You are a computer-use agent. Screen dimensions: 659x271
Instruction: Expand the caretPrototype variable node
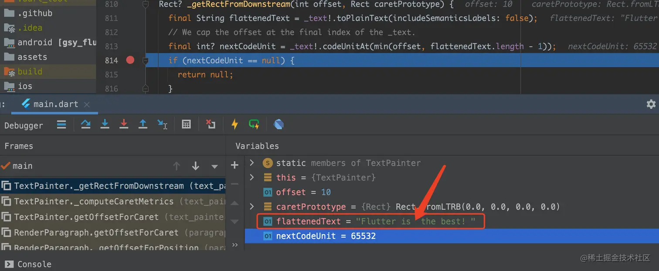tap(251, 206)
